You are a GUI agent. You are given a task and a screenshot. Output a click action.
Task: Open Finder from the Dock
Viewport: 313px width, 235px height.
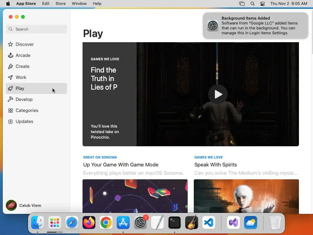(x=38, y=222)
